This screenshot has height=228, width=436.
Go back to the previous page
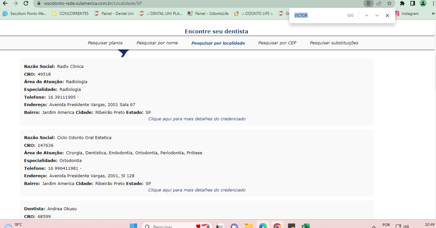5,3
